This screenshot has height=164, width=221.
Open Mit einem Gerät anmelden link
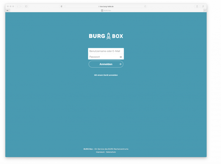pos(106,75)
